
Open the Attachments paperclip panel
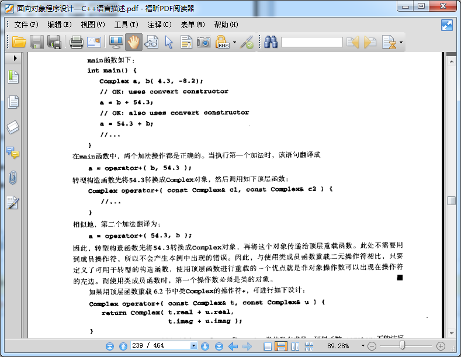[x=13, y=178]
